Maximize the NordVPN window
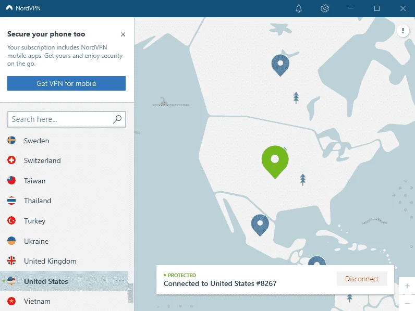 pyautogui.click(x=377, y=8)
